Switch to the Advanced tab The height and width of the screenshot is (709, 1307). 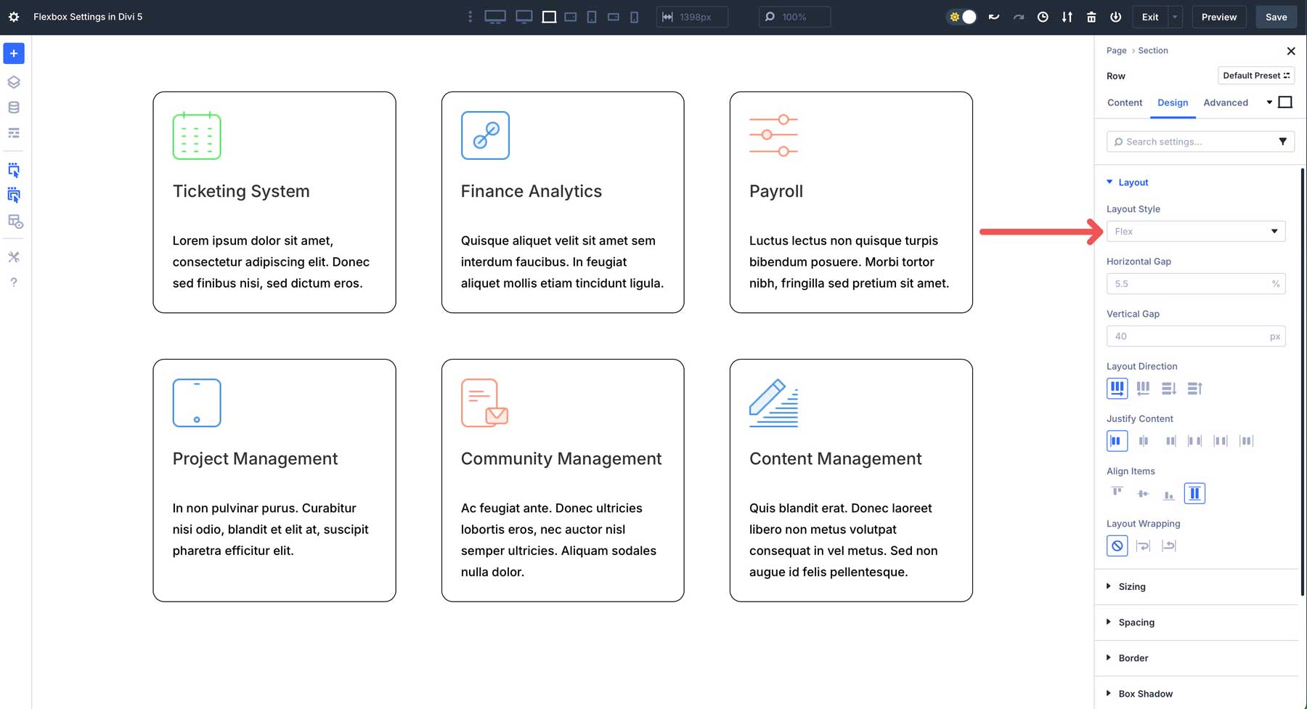pyautogui.click(x=1226, y=102)
